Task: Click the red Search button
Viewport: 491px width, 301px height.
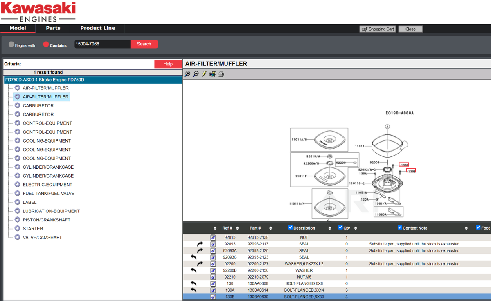Action: point(144,44)
